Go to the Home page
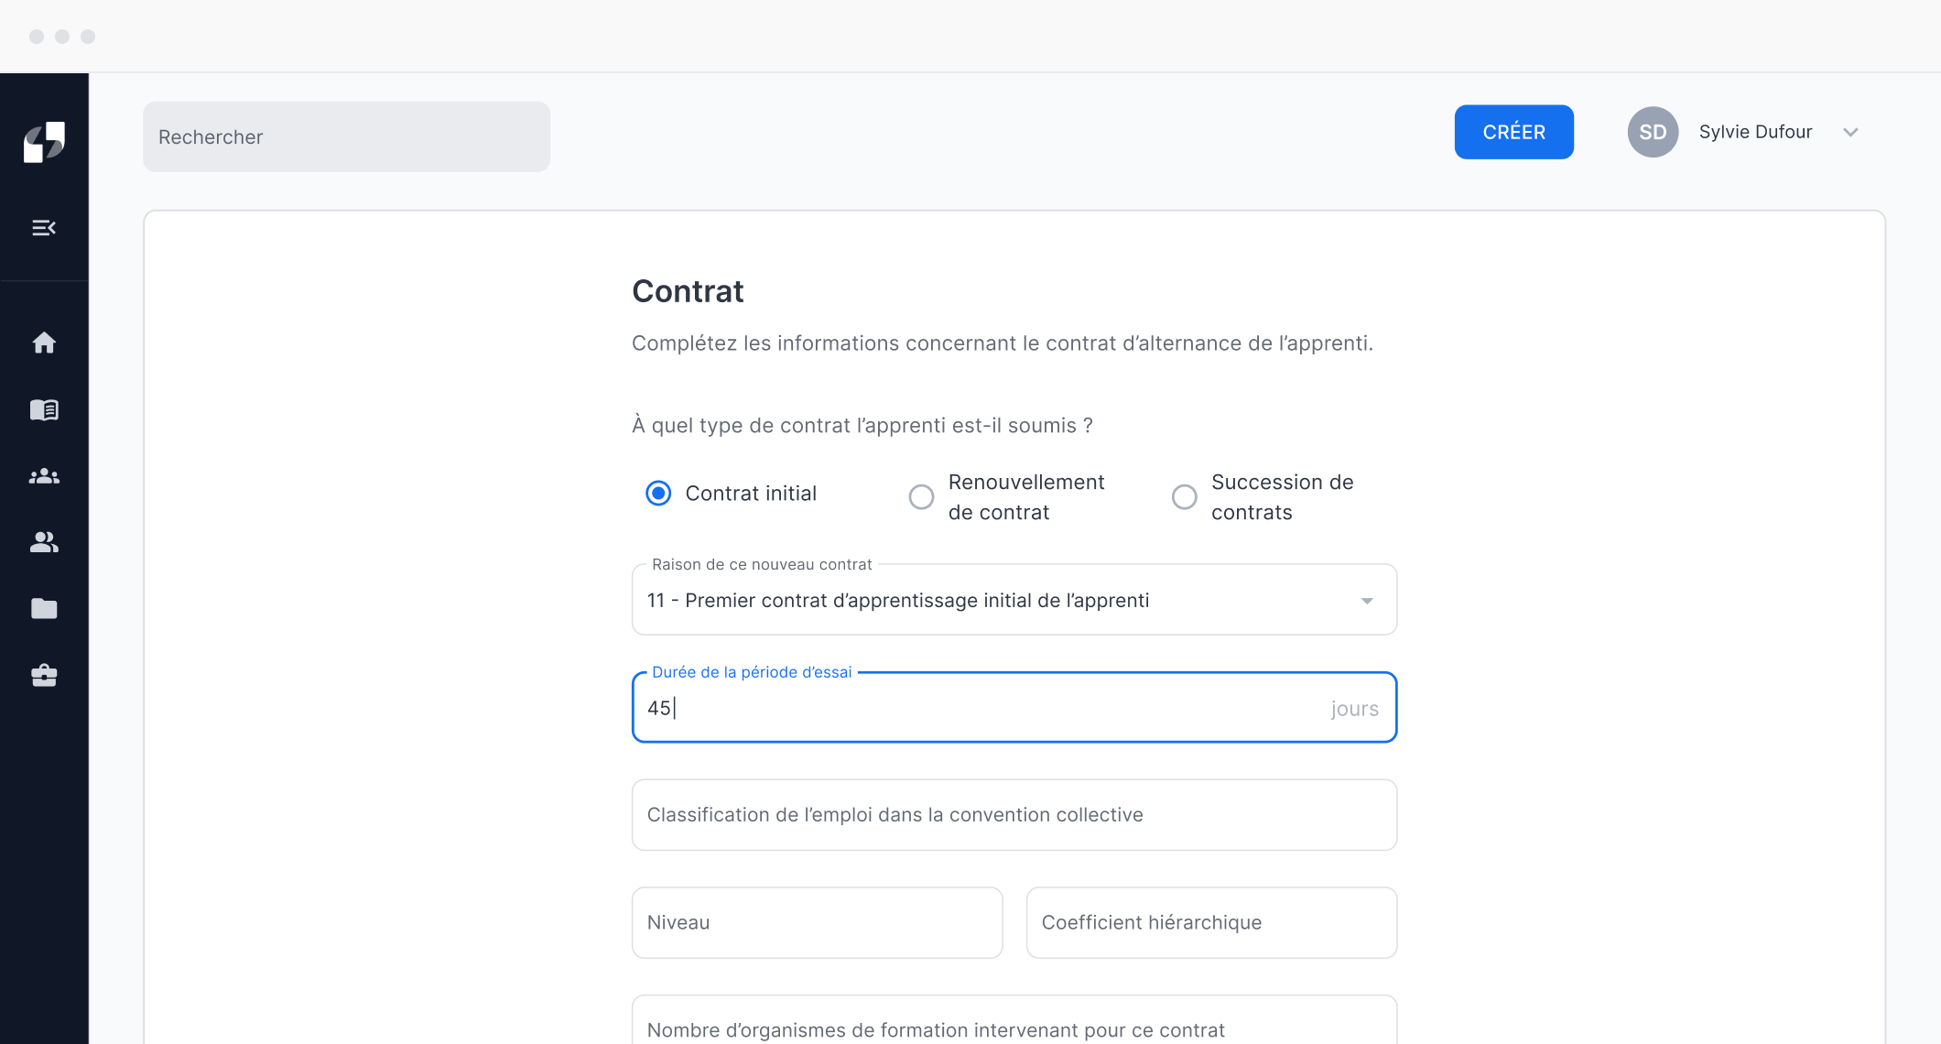Viewport: 1941px width, 1044px height. point(44,343)
